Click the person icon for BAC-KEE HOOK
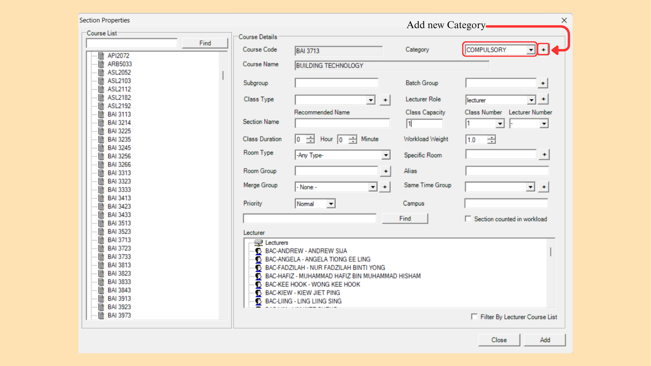 [x=259, y=285]
